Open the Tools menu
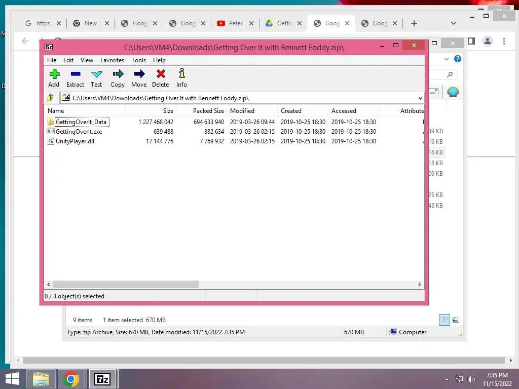Image resolution: width=519 pixels, height=389 pixels. pyautogui.click(x=138, y=60)
